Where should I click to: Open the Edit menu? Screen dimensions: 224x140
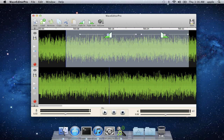(x=40, y=2)
